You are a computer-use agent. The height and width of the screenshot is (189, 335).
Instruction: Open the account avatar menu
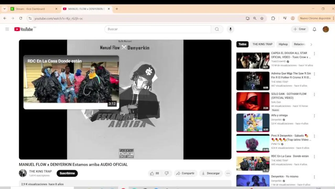pos(326,29)
